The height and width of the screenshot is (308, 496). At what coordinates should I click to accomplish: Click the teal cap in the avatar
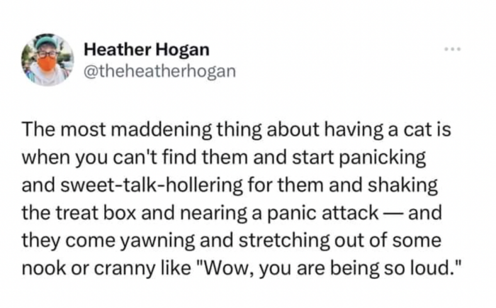tap(46, 42)
